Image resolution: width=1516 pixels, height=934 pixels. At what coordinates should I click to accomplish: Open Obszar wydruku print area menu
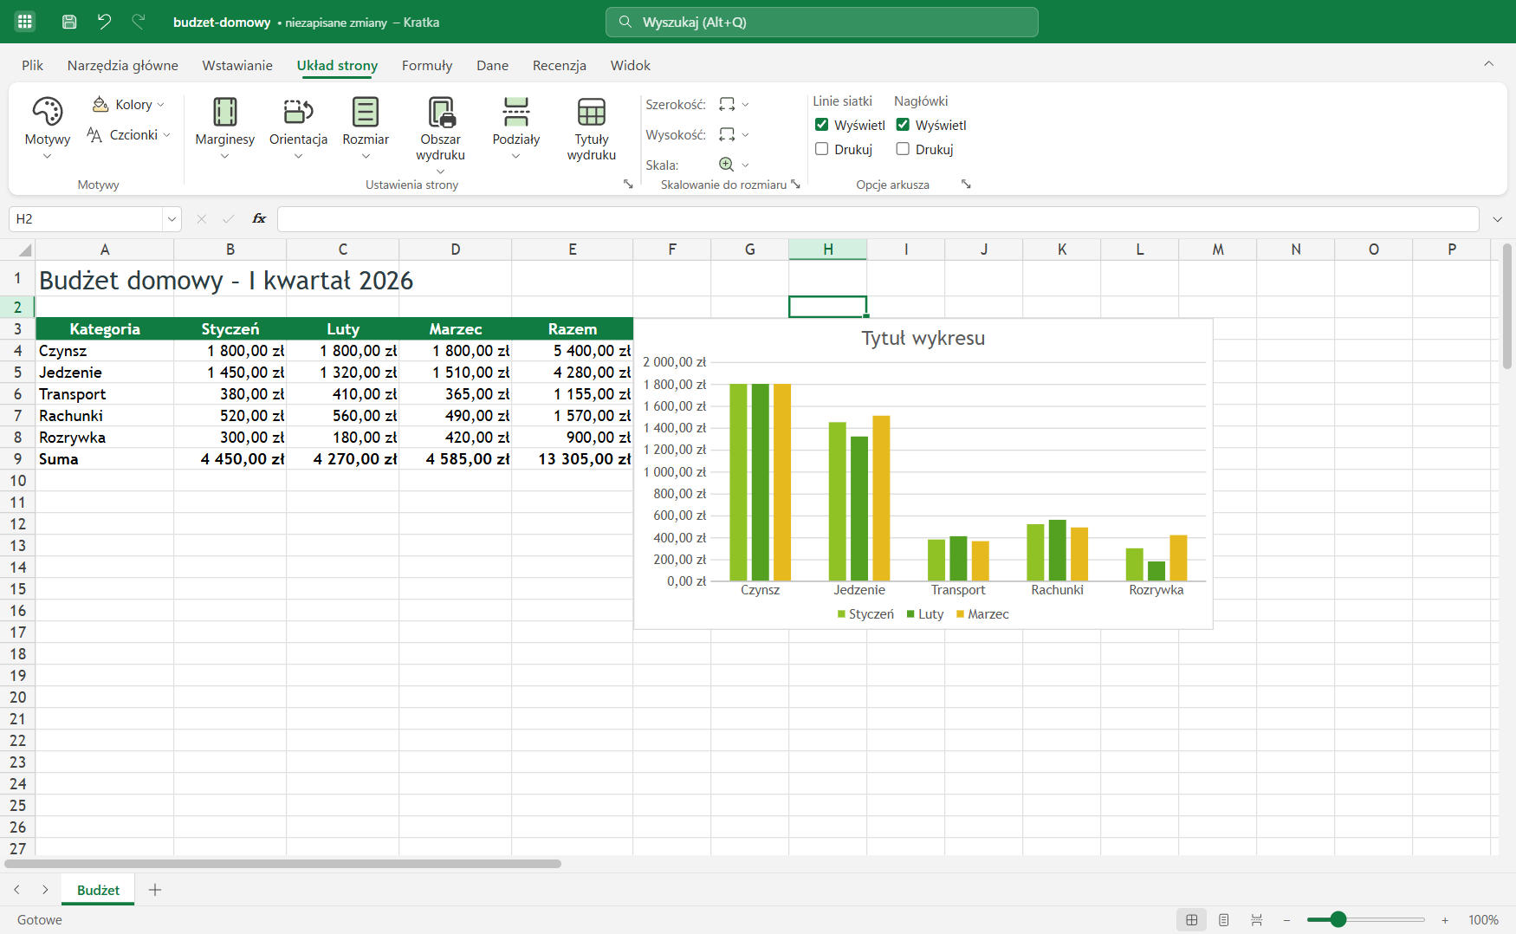point(440,134)
